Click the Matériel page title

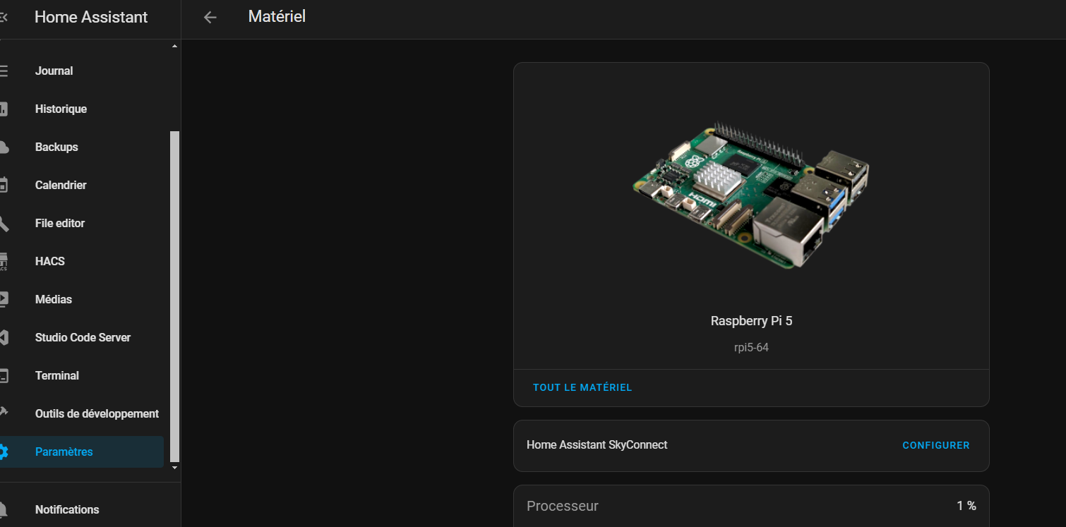277,16
